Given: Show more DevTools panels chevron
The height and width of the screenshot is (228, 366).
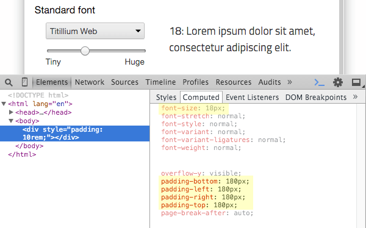Looking at the screenshot, I should pos(290,82).
